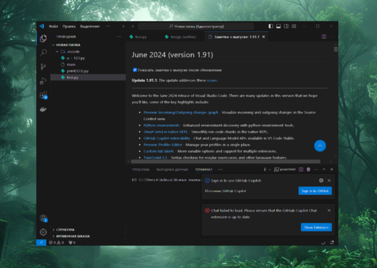377x268 pixels.
Task: Open Explorer views and more actions menu
Action: point(119,36)
